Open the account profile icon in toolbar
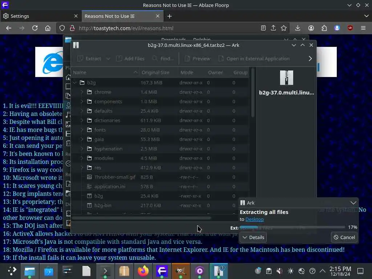 click(311, 28)
